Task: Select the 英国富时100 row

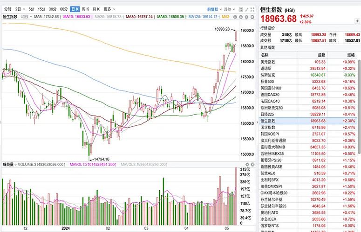Action: (308, 88)
